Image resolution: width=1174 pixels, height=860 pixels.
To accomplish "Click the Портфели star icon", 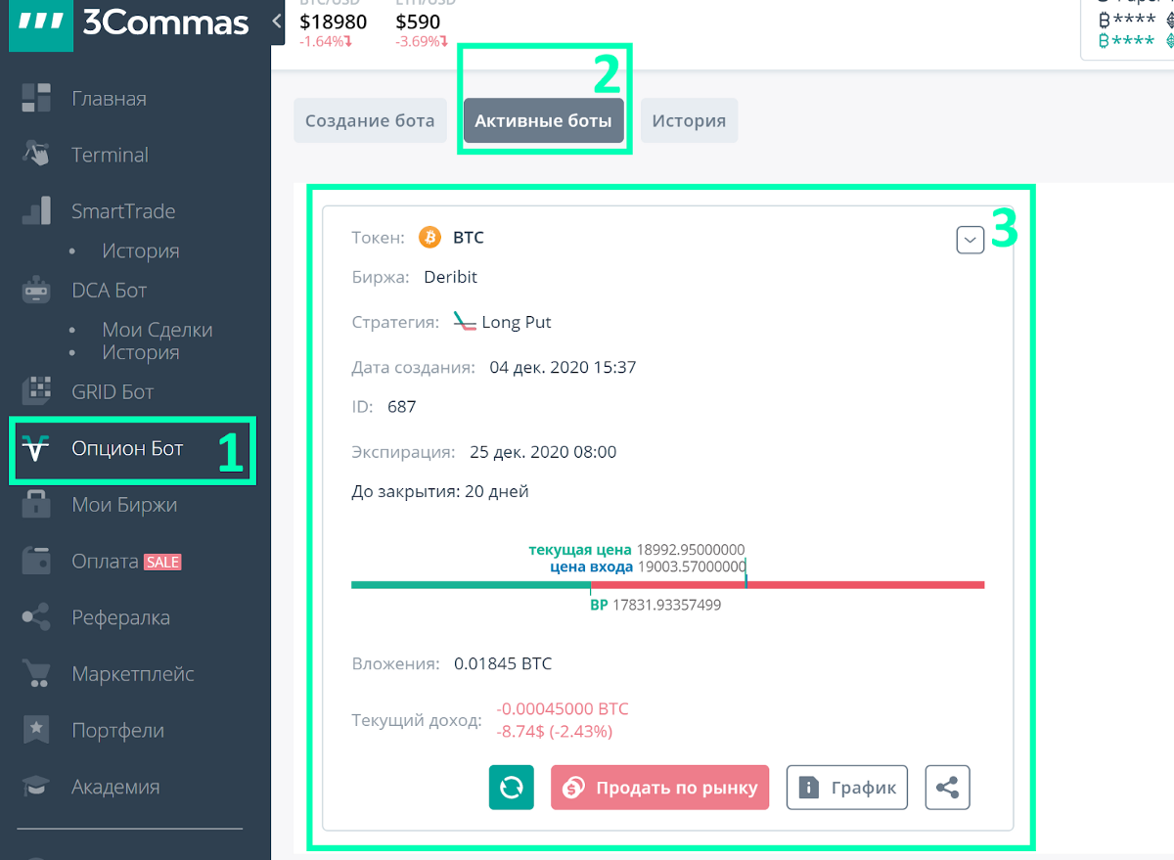I will 36,730.
